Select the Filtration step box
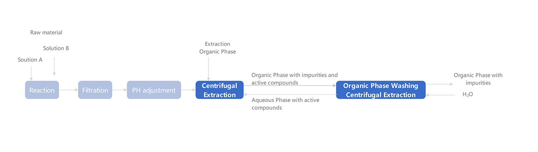This screenshot has height=152, width=538. pos(95,90)
